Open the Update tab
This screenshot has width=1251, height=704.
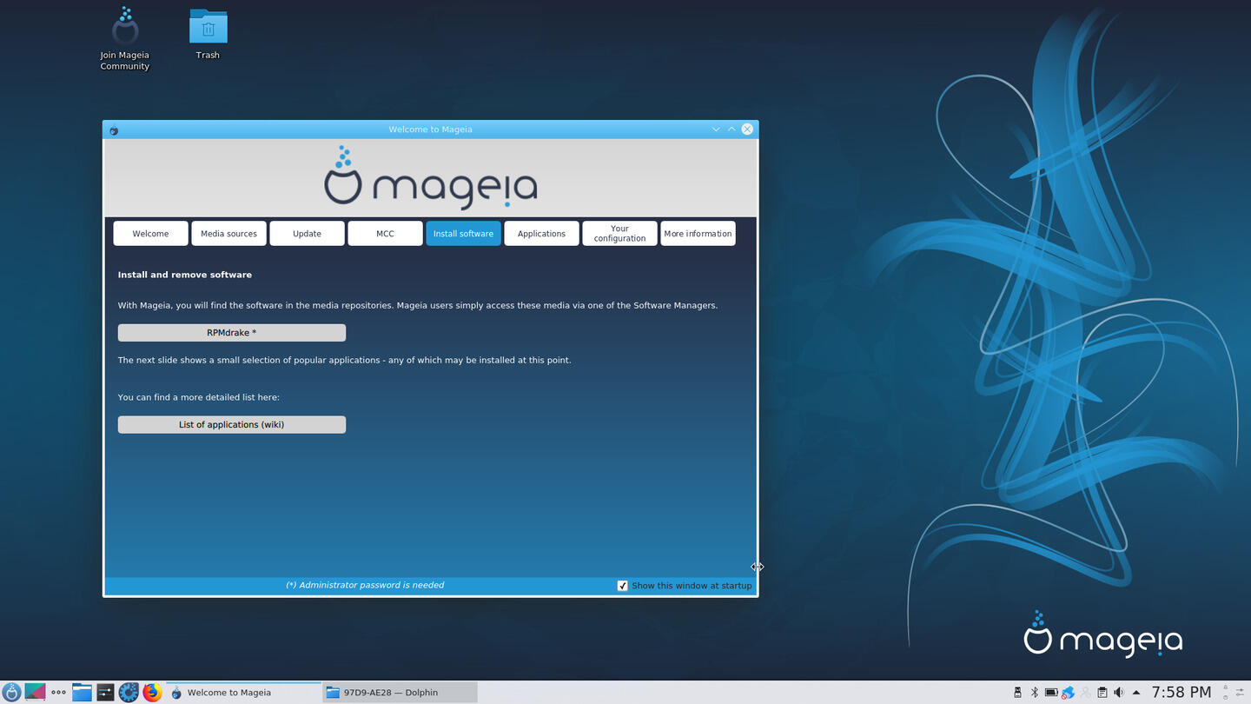307,234
